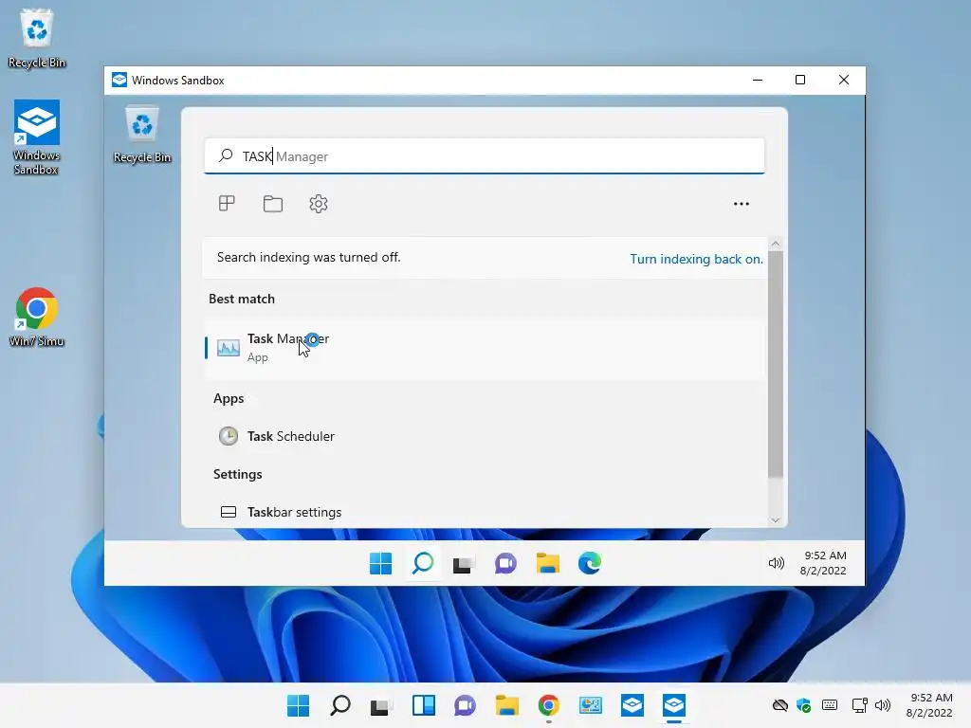Switch to first Windows Sandbox taskbar icon
Screen dimensions: 971x728
tap(632, 705)
